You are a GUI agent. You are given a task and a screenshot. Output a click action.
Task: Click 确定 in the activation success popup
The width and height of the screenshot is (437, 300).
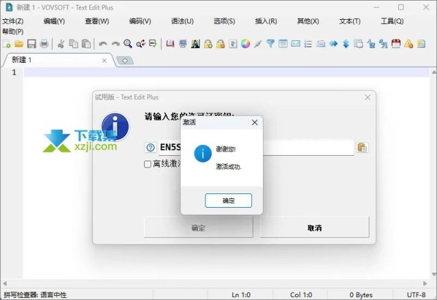click(x=228, y=200)
